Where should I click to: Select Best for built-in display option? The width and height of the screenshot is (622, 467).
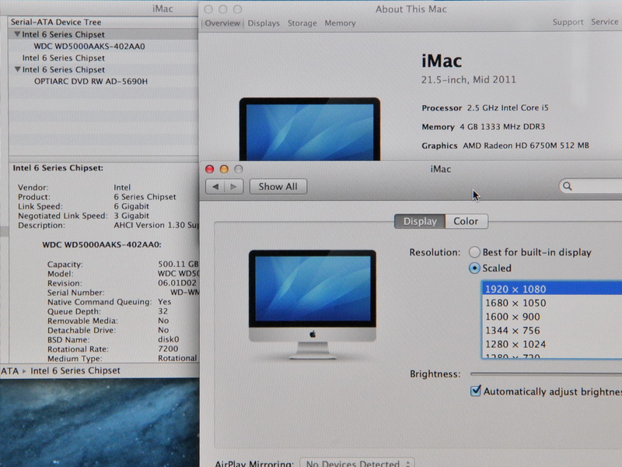click(x=474, y=252)
